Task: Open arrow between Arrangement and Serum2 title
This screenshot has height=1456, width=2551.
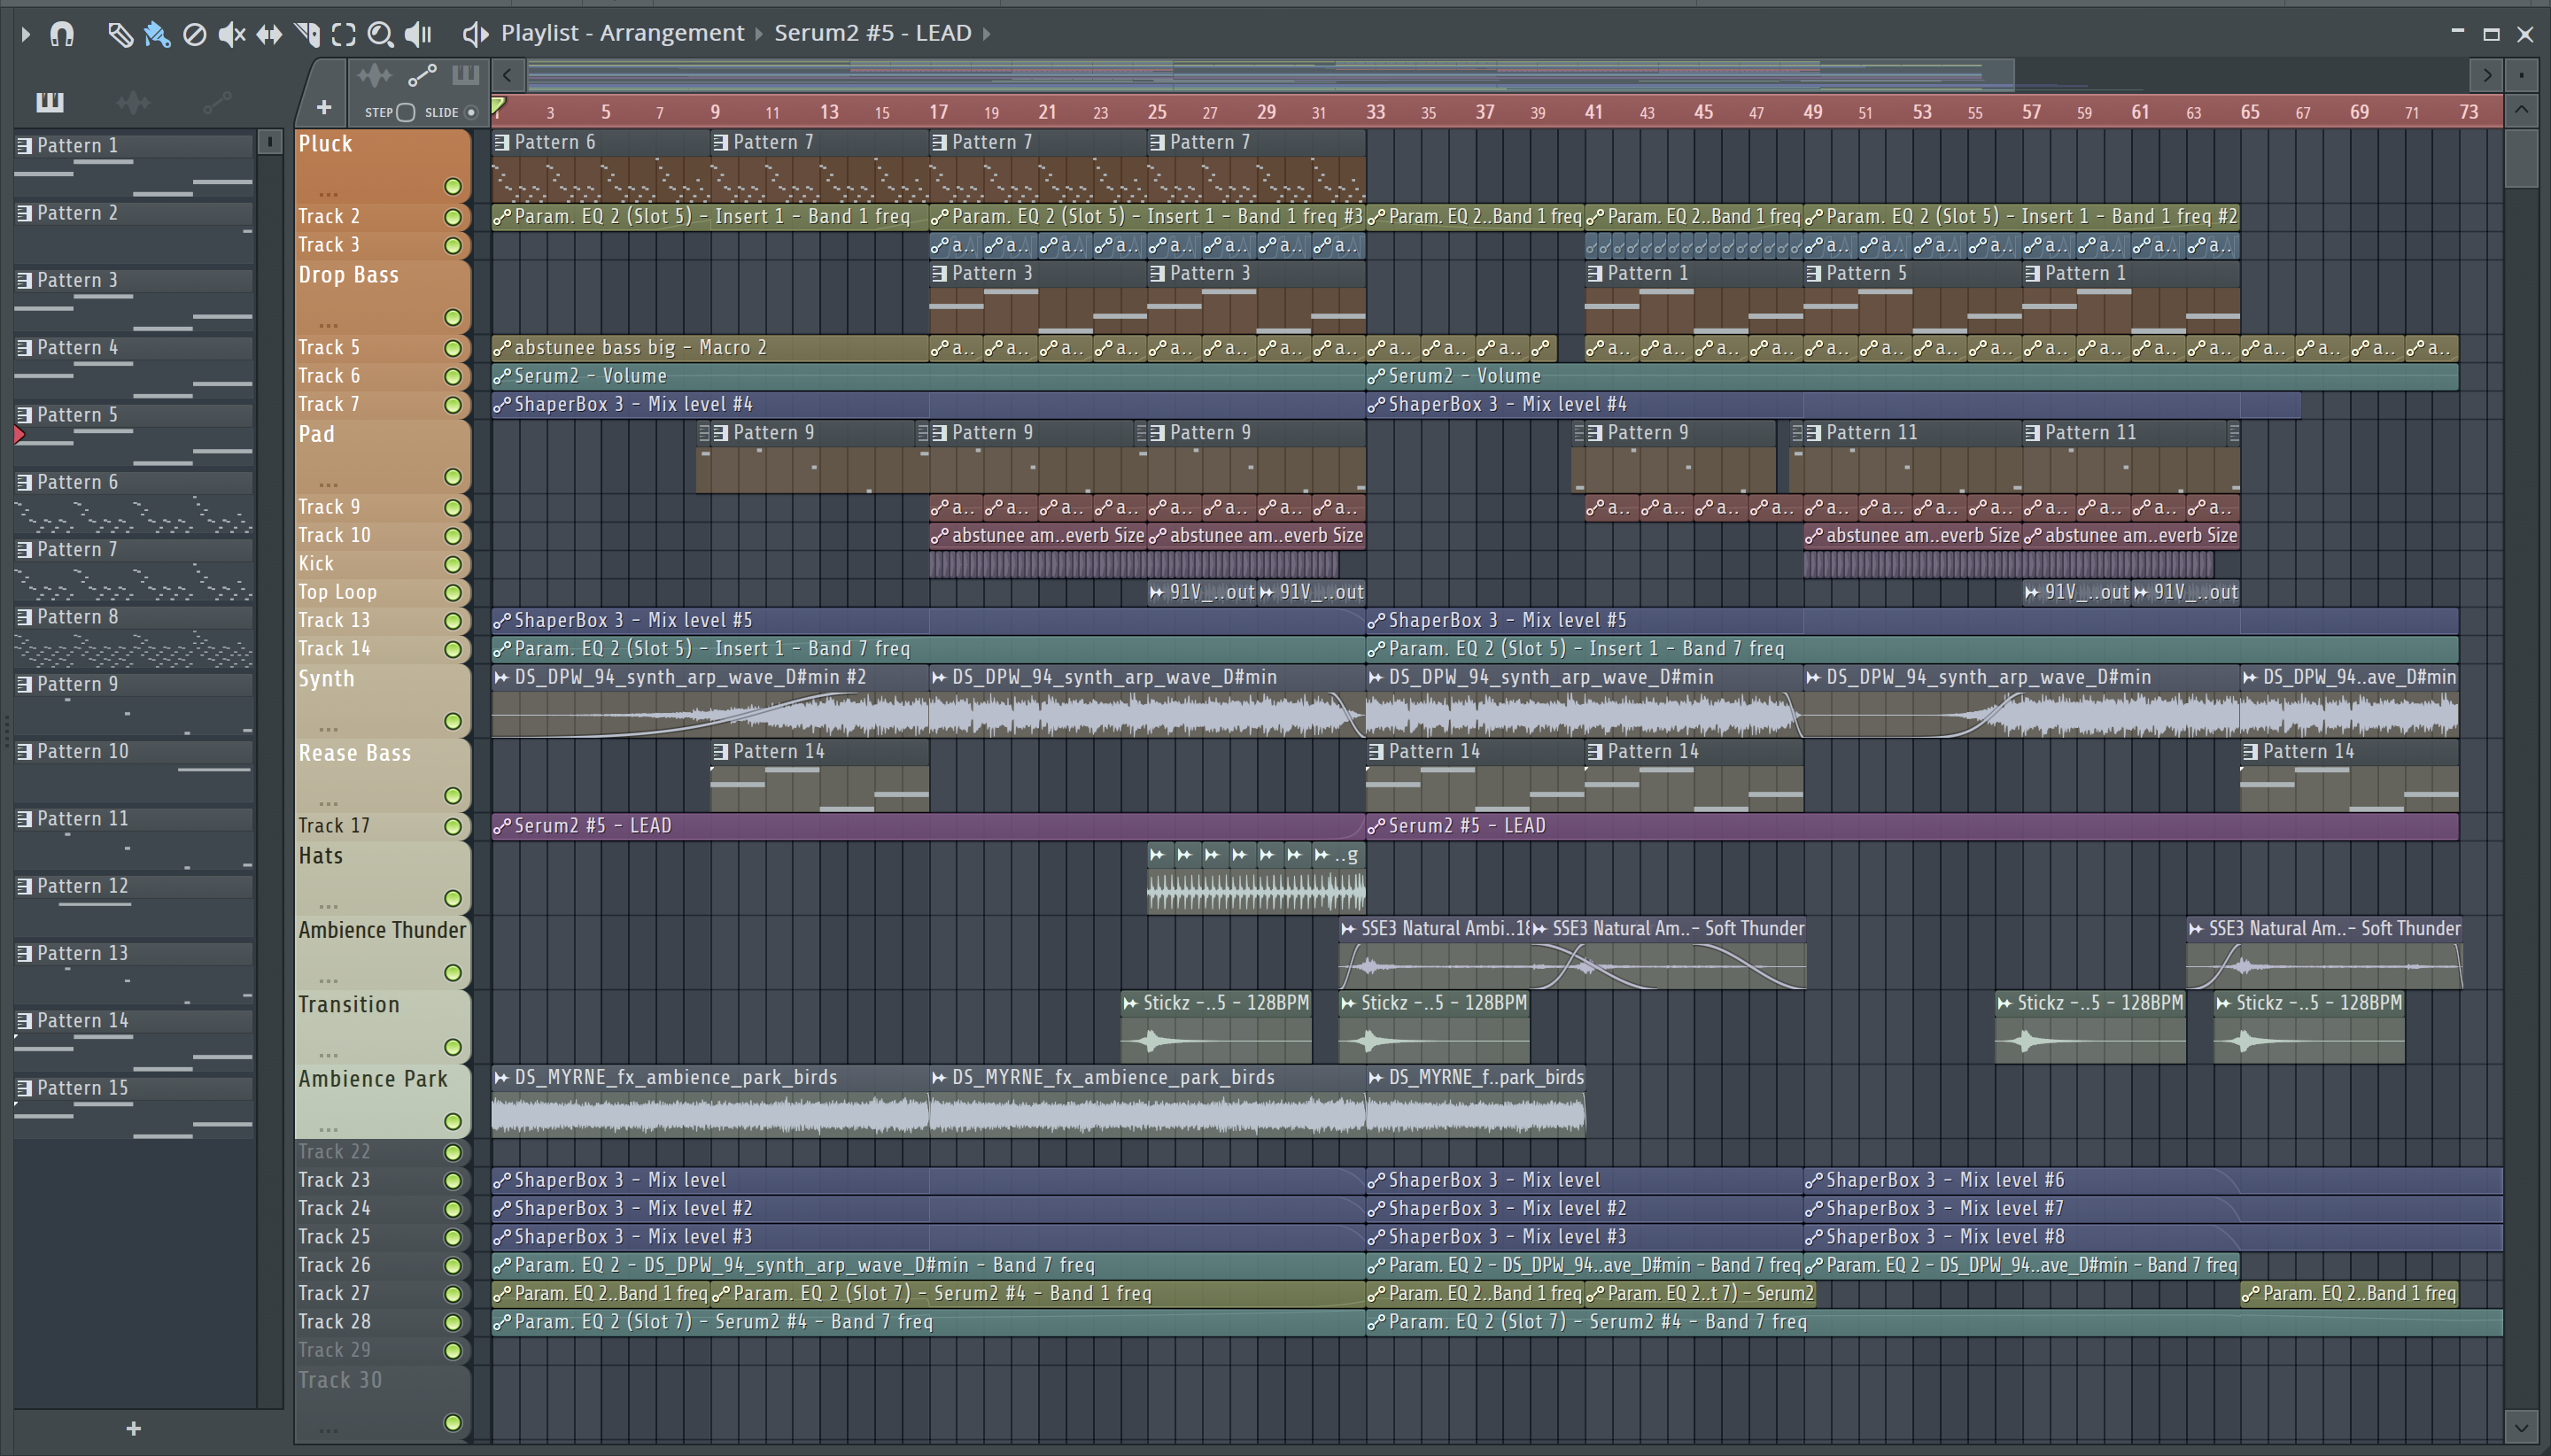Action: [x=759, y=34]
